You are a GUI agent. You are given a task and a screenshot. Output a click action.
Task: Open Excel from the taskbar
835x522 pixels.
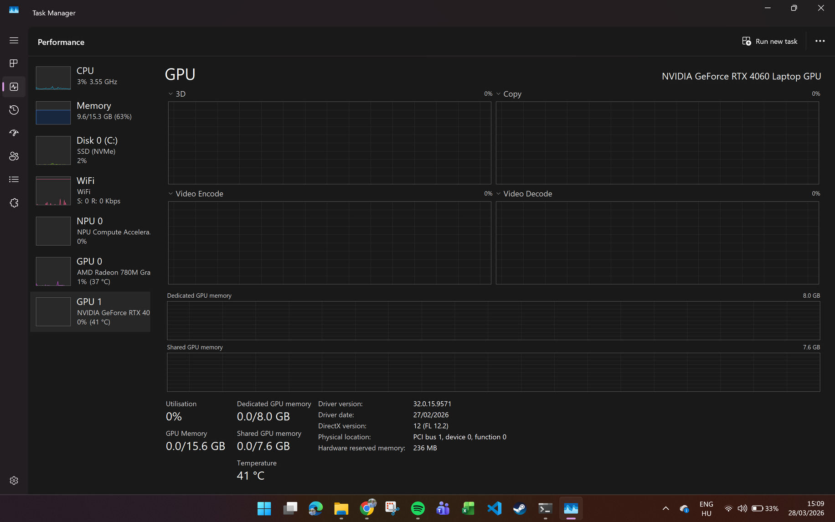click(469, 508)
